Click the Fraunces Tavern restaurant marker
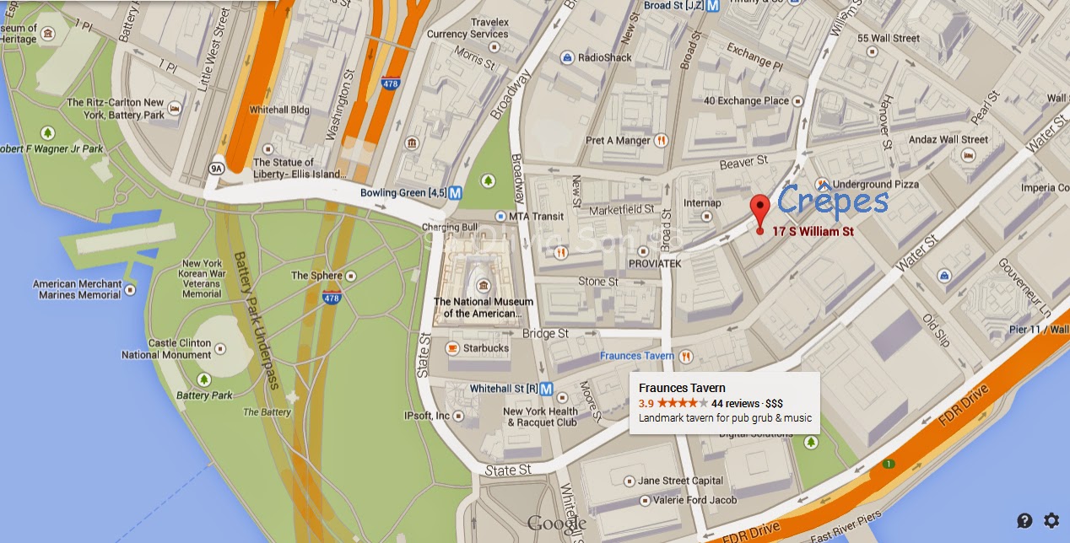This screenshot has width=1070, height=543. coord(686,356)
